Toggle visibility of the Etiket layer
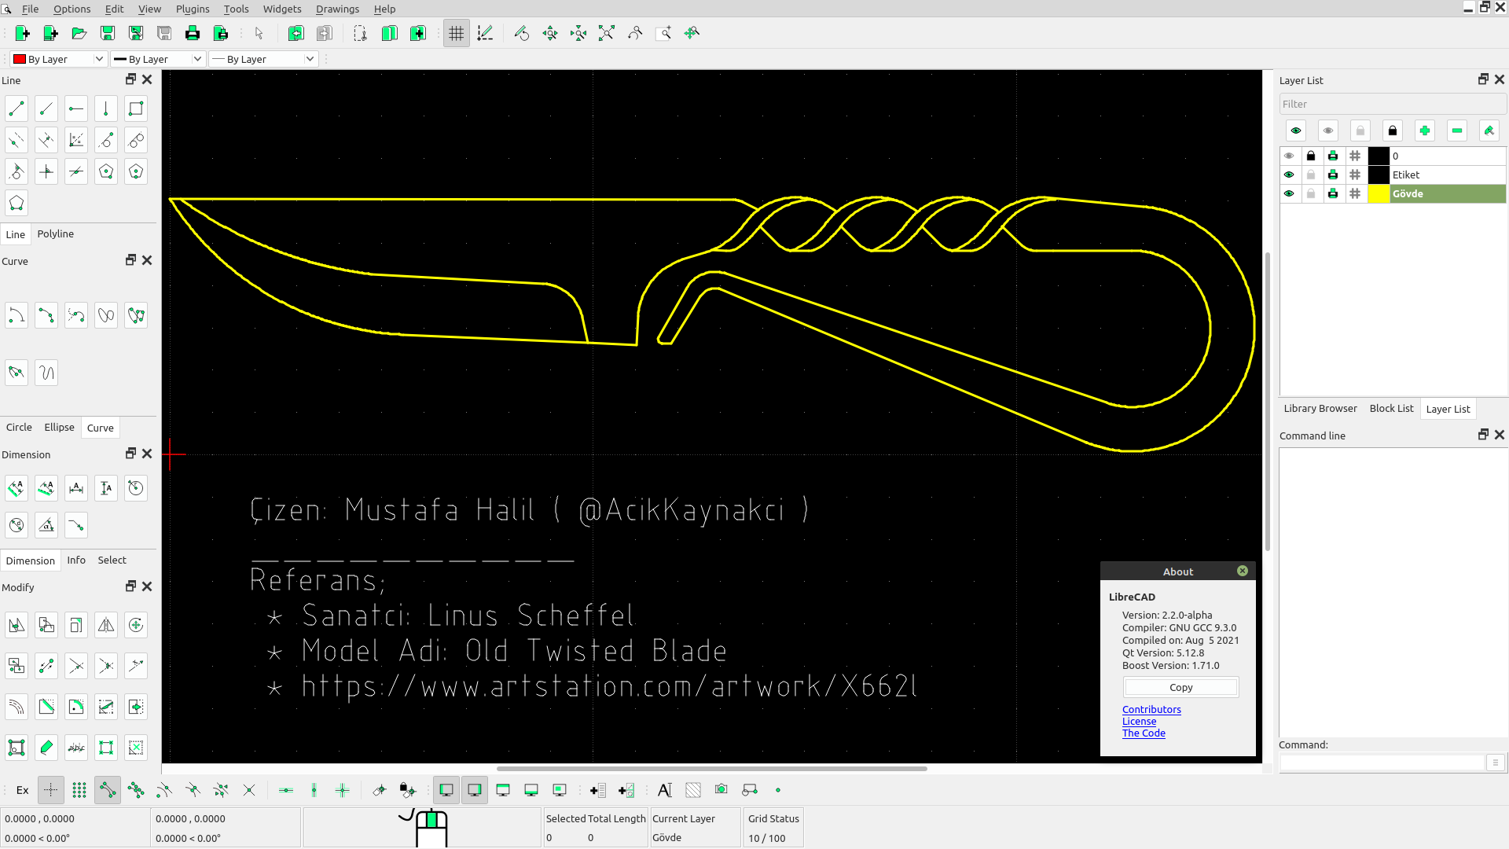 (x=1289, y=175)
